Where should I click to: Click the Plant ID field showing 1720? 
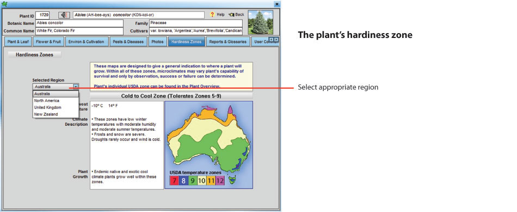click(42, 15)
